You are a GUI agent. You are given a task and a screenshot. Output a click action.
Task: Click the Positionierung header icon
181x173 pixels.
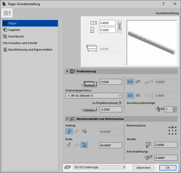click(72, 71)
